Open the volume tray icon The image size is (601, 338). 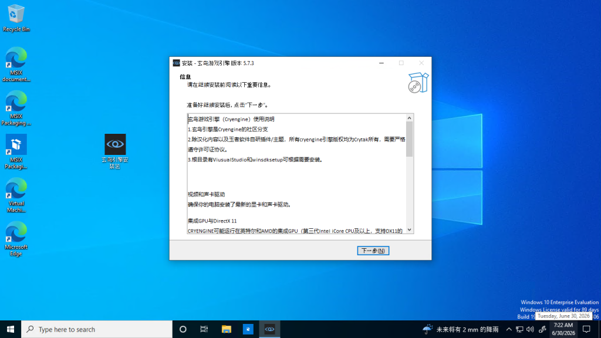(x=530, y=329)
